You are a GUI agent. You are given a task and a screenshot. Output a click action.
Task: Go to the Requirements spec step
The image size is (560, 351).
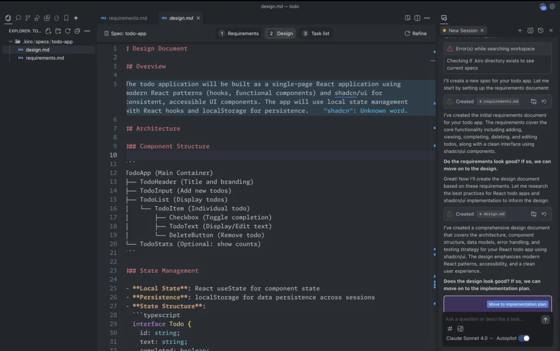point(239,33)
